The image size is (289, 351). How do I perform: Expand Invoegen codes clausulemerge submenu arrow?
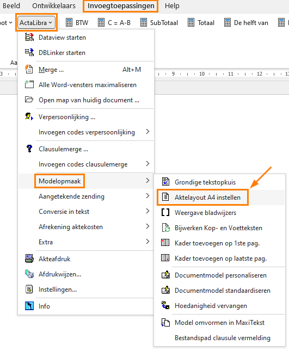147,164
